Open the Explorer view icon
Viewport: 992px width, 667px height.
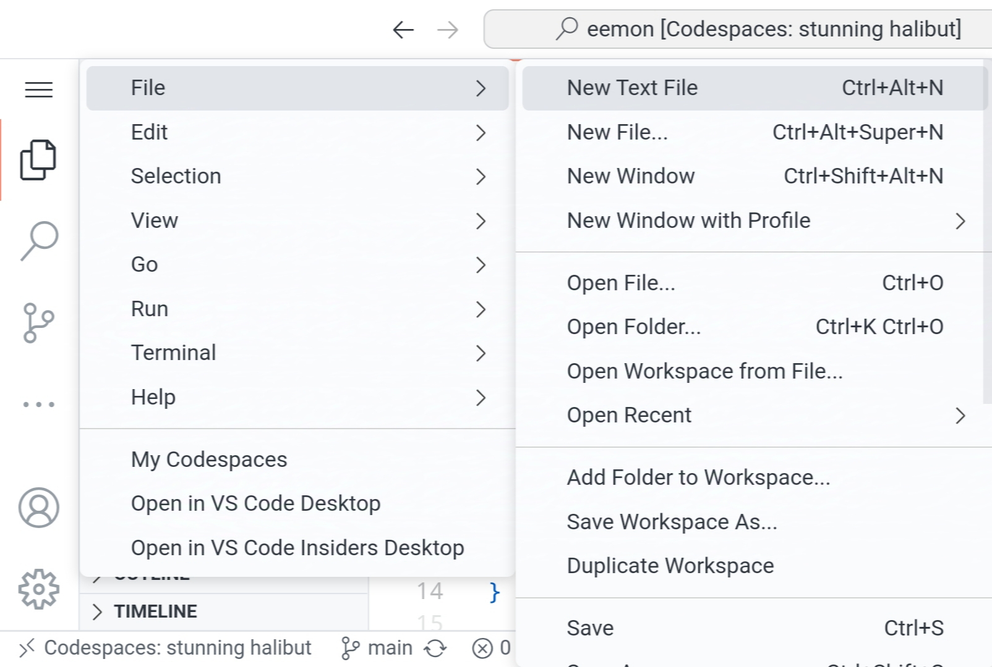[x=38, y=160]
